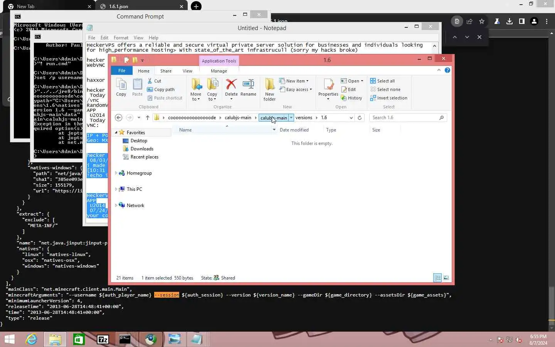Bookmark this page with star icon
Screen dimensions: 555x347
pyautogui.click(x=482, y=22)
